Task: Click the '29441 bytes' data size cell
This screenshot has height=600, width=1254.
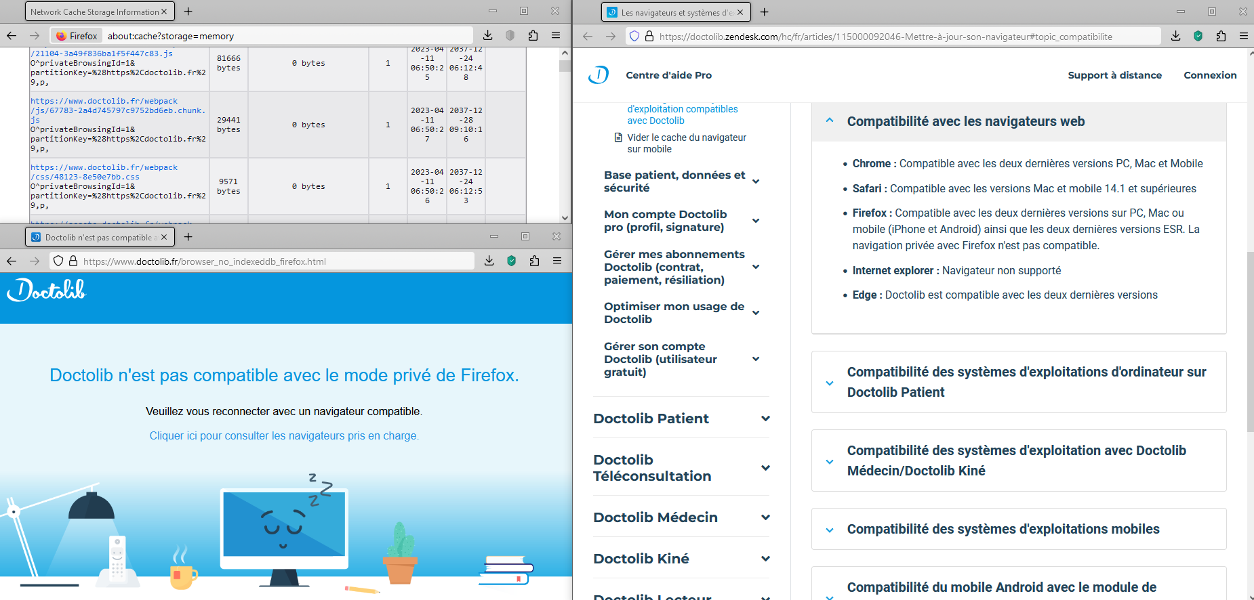Action: 228,125
